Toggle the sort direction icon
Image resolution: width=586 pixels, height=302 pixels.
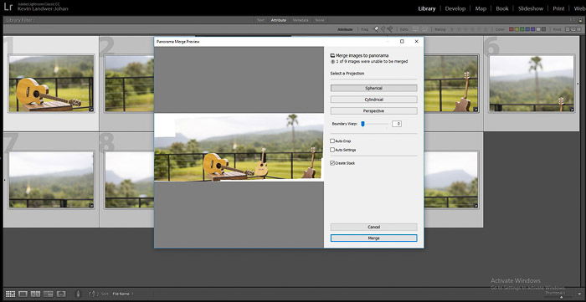(92, 294)
